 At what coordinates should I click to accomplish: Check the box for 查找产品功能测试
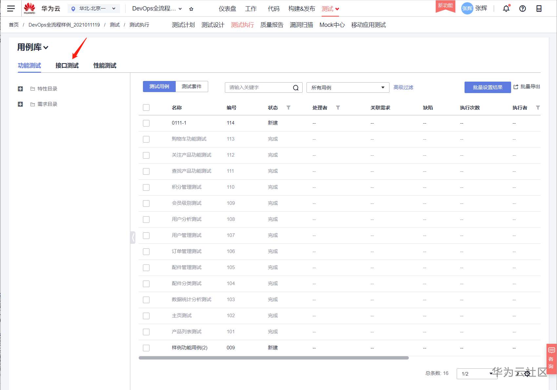coord(146,171)
